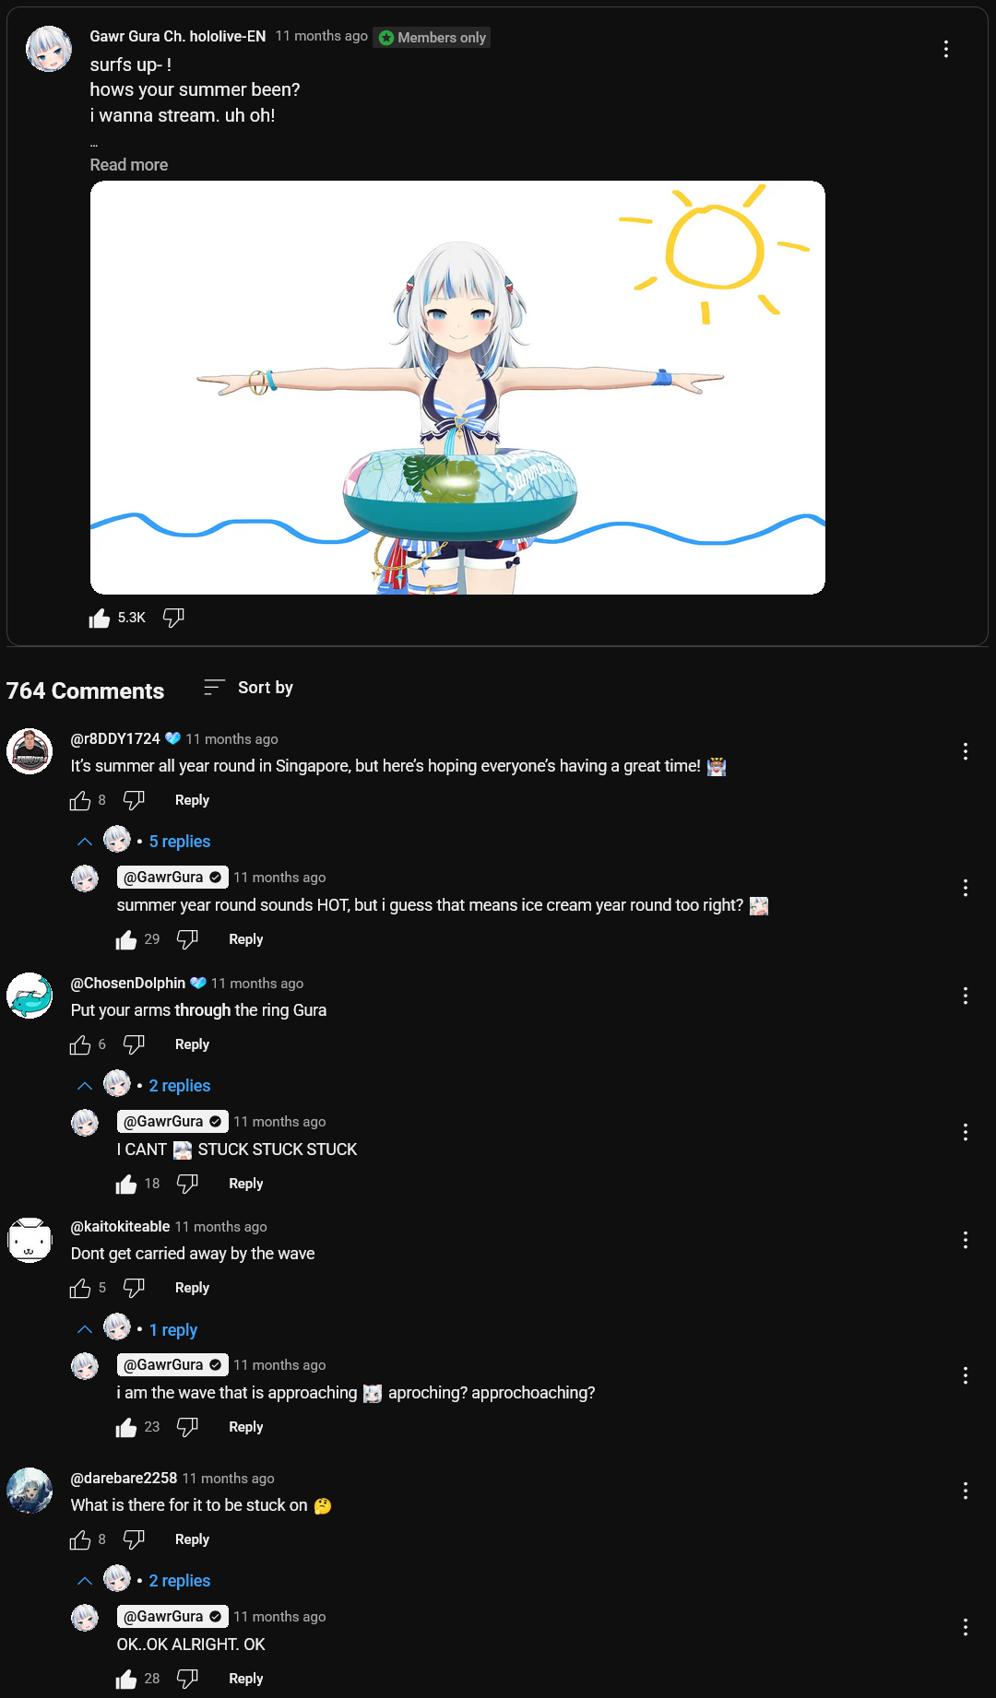Screen dimensions: 996x1698
Task: Open the Gura swimsuit post image
Action: coord(457,387)
